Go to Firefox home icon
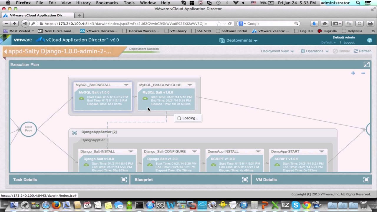This screenshot has width=377, height=212. [325, 24]
